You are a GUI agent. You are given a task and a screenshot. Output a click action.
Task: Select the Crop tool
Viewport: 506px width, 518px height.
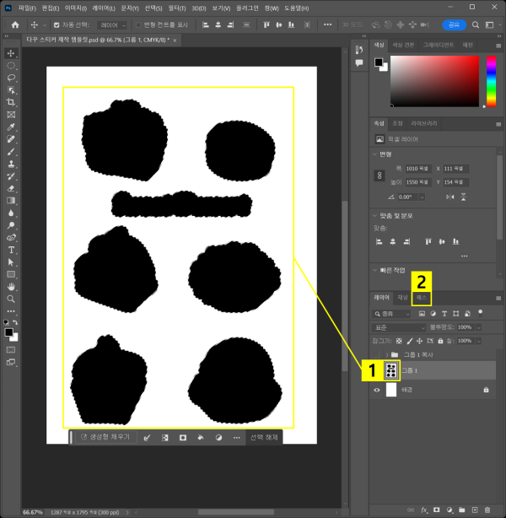pyautogui.click(x=11, y=102)
